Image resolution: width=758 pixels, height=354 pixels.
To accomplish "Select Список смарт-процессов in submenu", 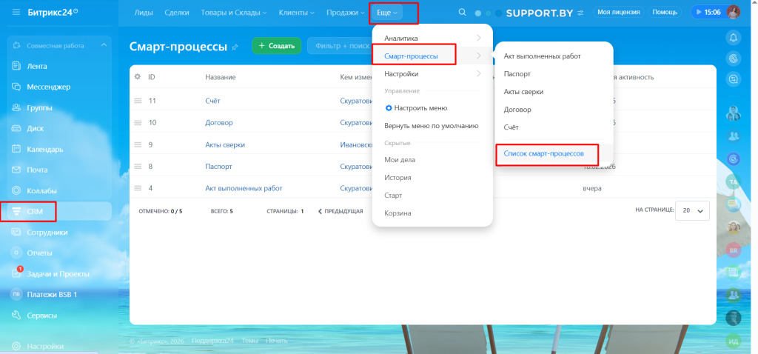I will 543,153.
